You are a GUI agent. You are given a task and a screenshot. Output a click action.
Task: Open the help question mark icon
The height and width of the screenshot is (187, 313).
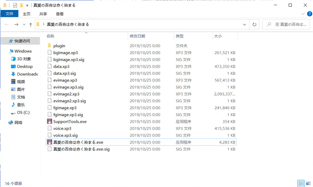[310, 14]
